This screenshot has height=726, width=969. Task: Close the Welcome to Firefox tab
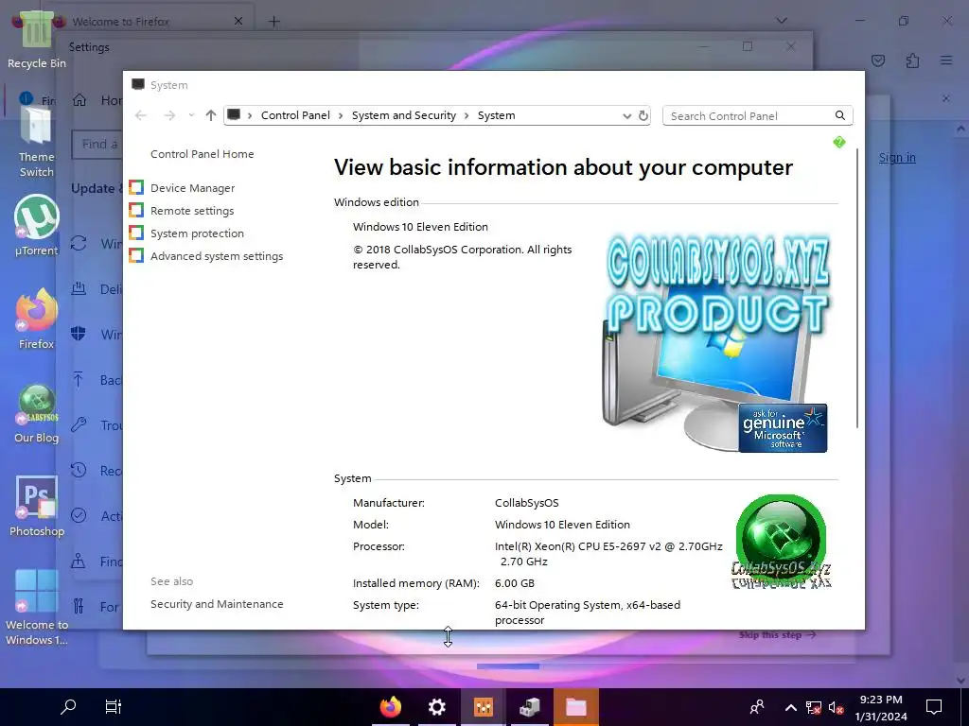(238, 22)
